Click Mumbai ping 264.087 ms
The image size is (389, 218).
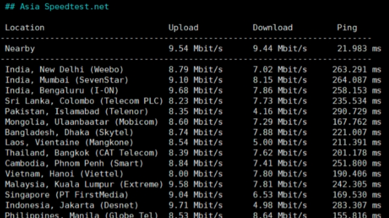coord(357,80)
